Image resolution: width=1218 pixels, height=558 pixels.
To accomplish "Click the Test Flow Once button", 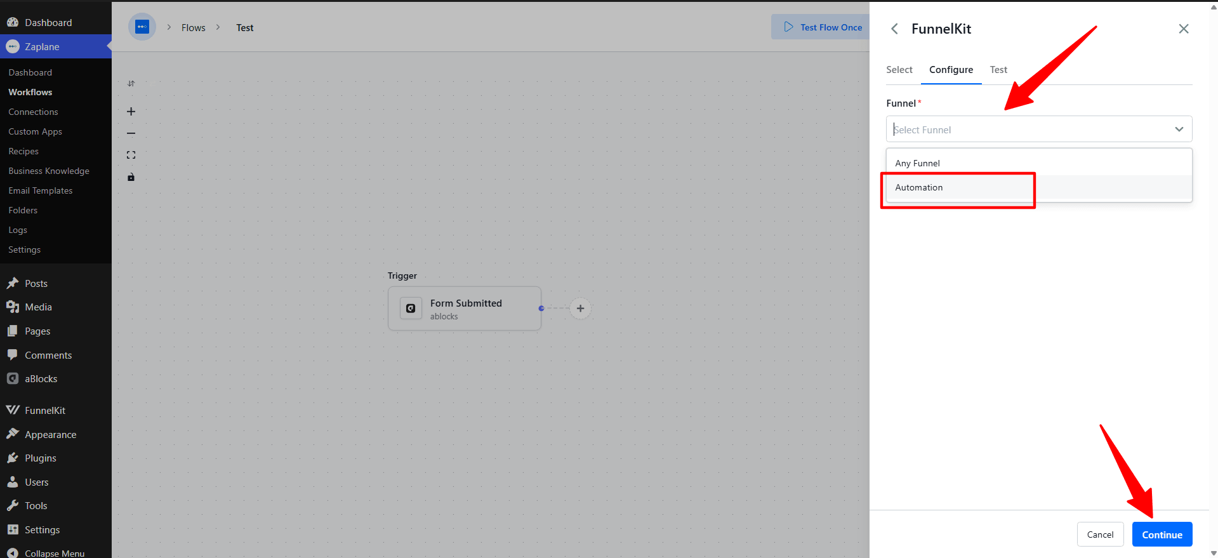I will click(820, 27).
